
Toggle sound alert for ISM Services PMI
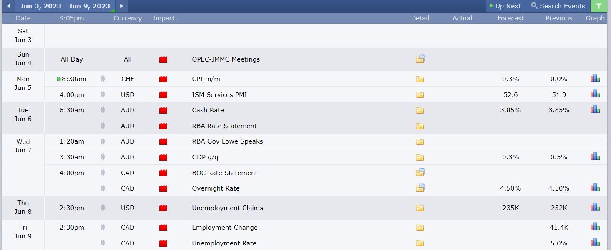(x=103, y=95)
